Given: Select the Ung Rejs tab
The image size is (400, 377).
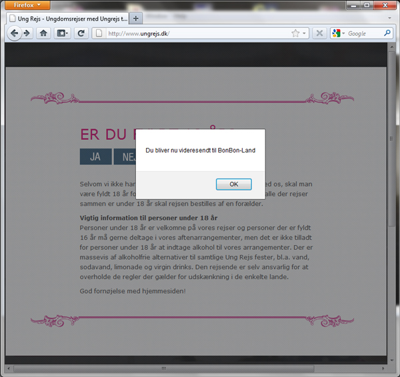Looking at the screenshot, I should click(67, 19).
